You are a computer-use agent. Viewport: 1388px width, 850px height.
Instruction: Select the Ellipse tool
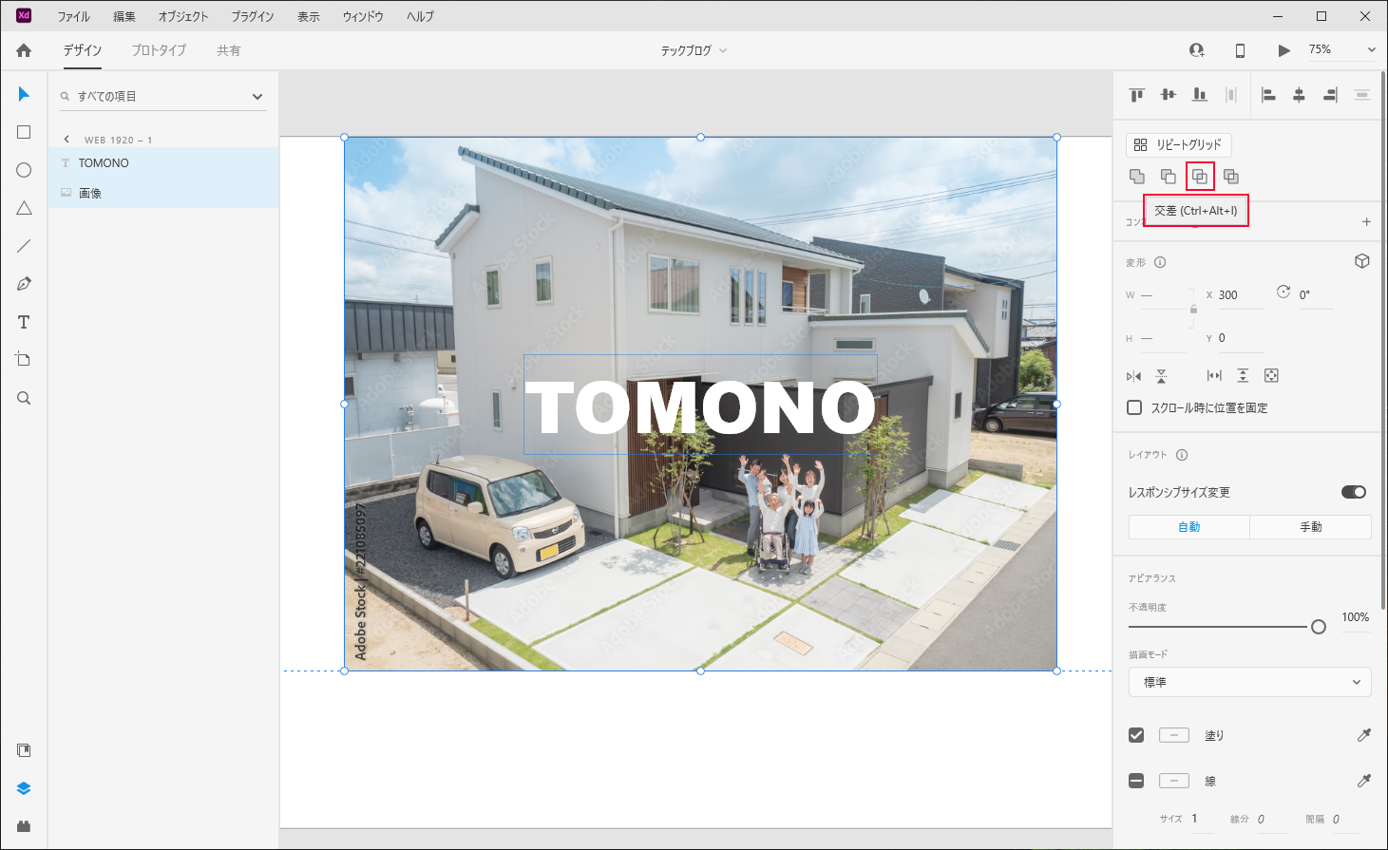click(x=23, y=170)
